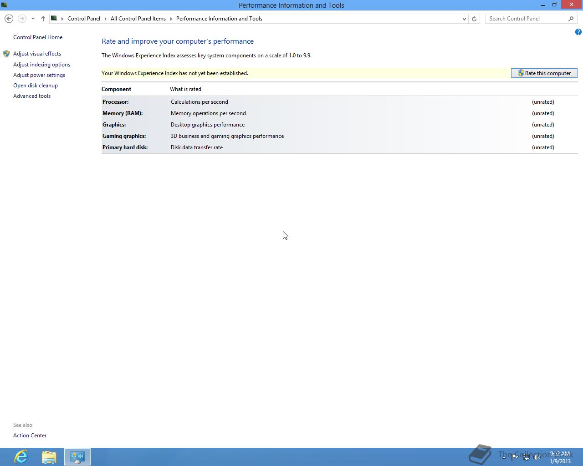The image size is (583, 466).
Task: Open Adjust power settings
Action: tap(39, 75)
